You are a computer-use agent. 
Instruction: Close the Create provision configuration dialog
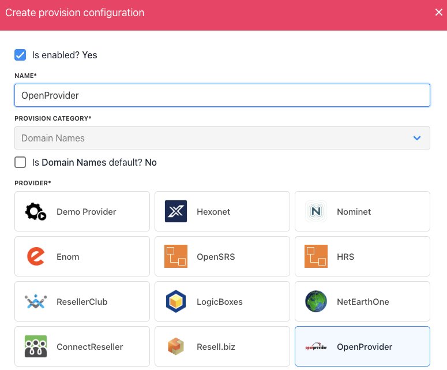(439, 12)
